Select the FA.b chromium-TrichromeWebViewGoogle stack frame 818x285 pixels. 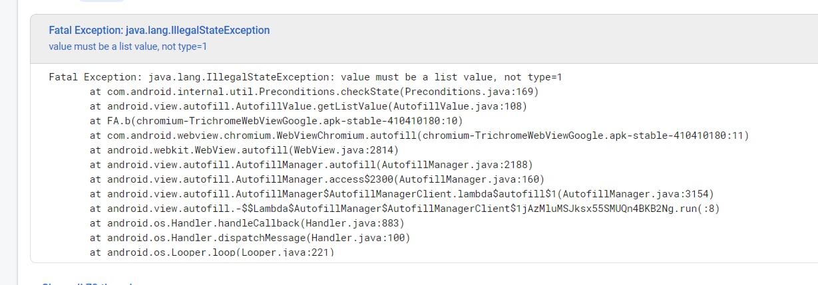(x=276, y=121)
